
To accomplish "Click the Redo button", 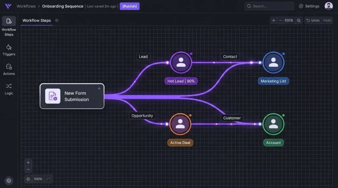I will [x=327, y=20].
